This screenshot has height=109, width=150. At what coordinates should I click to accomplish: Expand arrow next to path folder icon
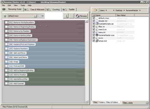point(97,10)
